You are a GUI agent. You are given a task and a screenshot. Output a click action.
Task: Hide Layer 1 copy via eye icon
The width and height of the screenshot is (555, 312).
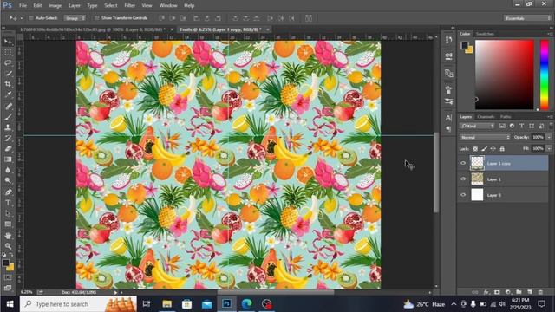pyautogui.click(x=463, y=164)
